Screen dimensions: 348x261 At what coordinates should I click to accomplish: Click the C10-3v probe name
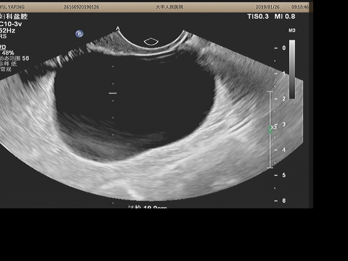[11, 24]
